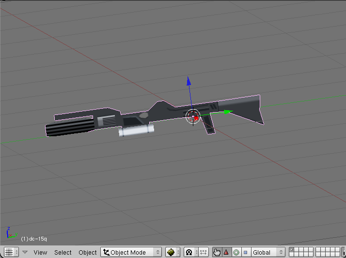Select layer 1 button marked with dot
346x258 pixels.
292,250
